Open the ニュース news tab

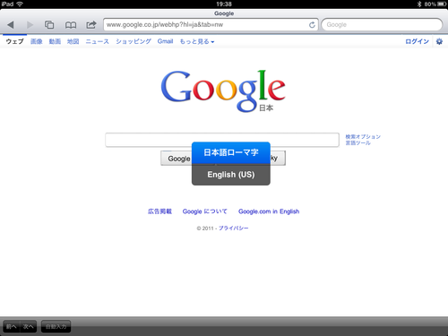click(x=98, y=41)
